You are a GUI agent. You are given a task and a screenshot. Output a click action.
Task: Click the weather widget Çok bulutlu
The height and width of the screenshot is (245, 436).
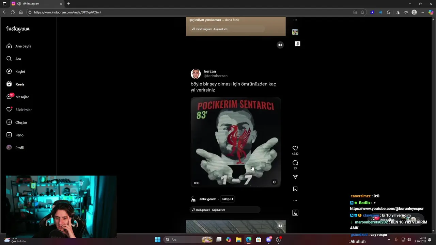click(x=15, y=240)
